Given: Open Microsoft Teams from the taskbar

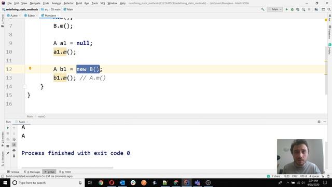Looking at the screenshot, I should 198,183.
